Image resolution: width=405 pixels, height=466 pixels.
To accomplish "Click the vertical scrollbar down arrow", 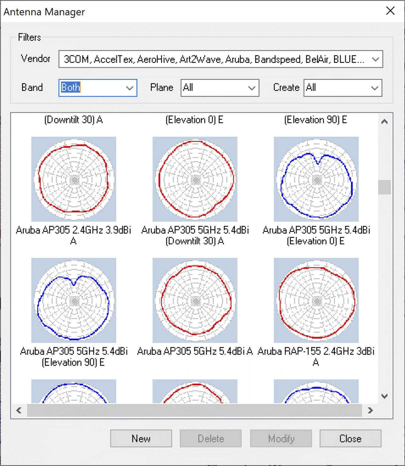I will 384,396.
